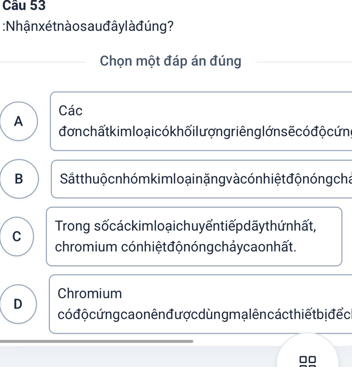Select answer option A circle
Viewport: 352px width, 367px height.
(x=18, y=121)
